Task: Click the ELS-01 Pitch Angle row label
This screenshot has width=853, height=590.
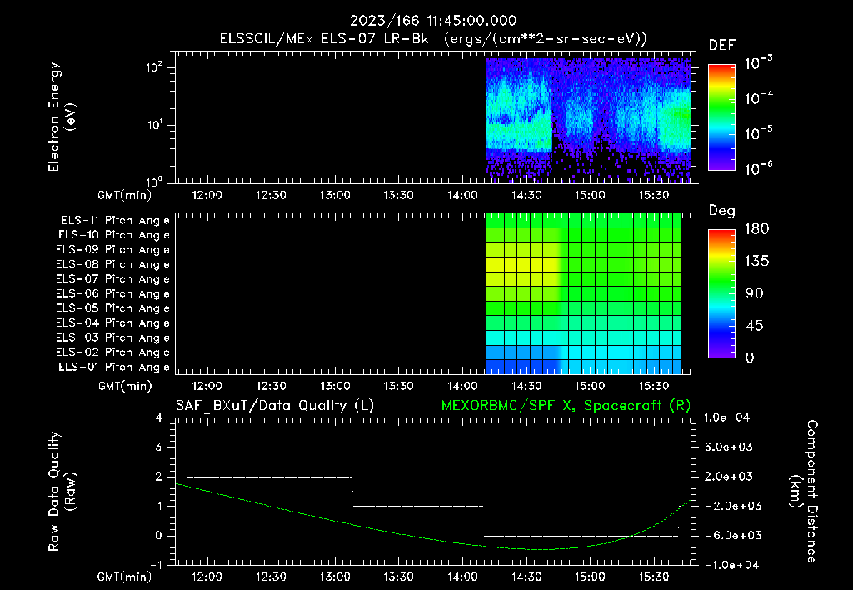Action: [x=114, y=367]
